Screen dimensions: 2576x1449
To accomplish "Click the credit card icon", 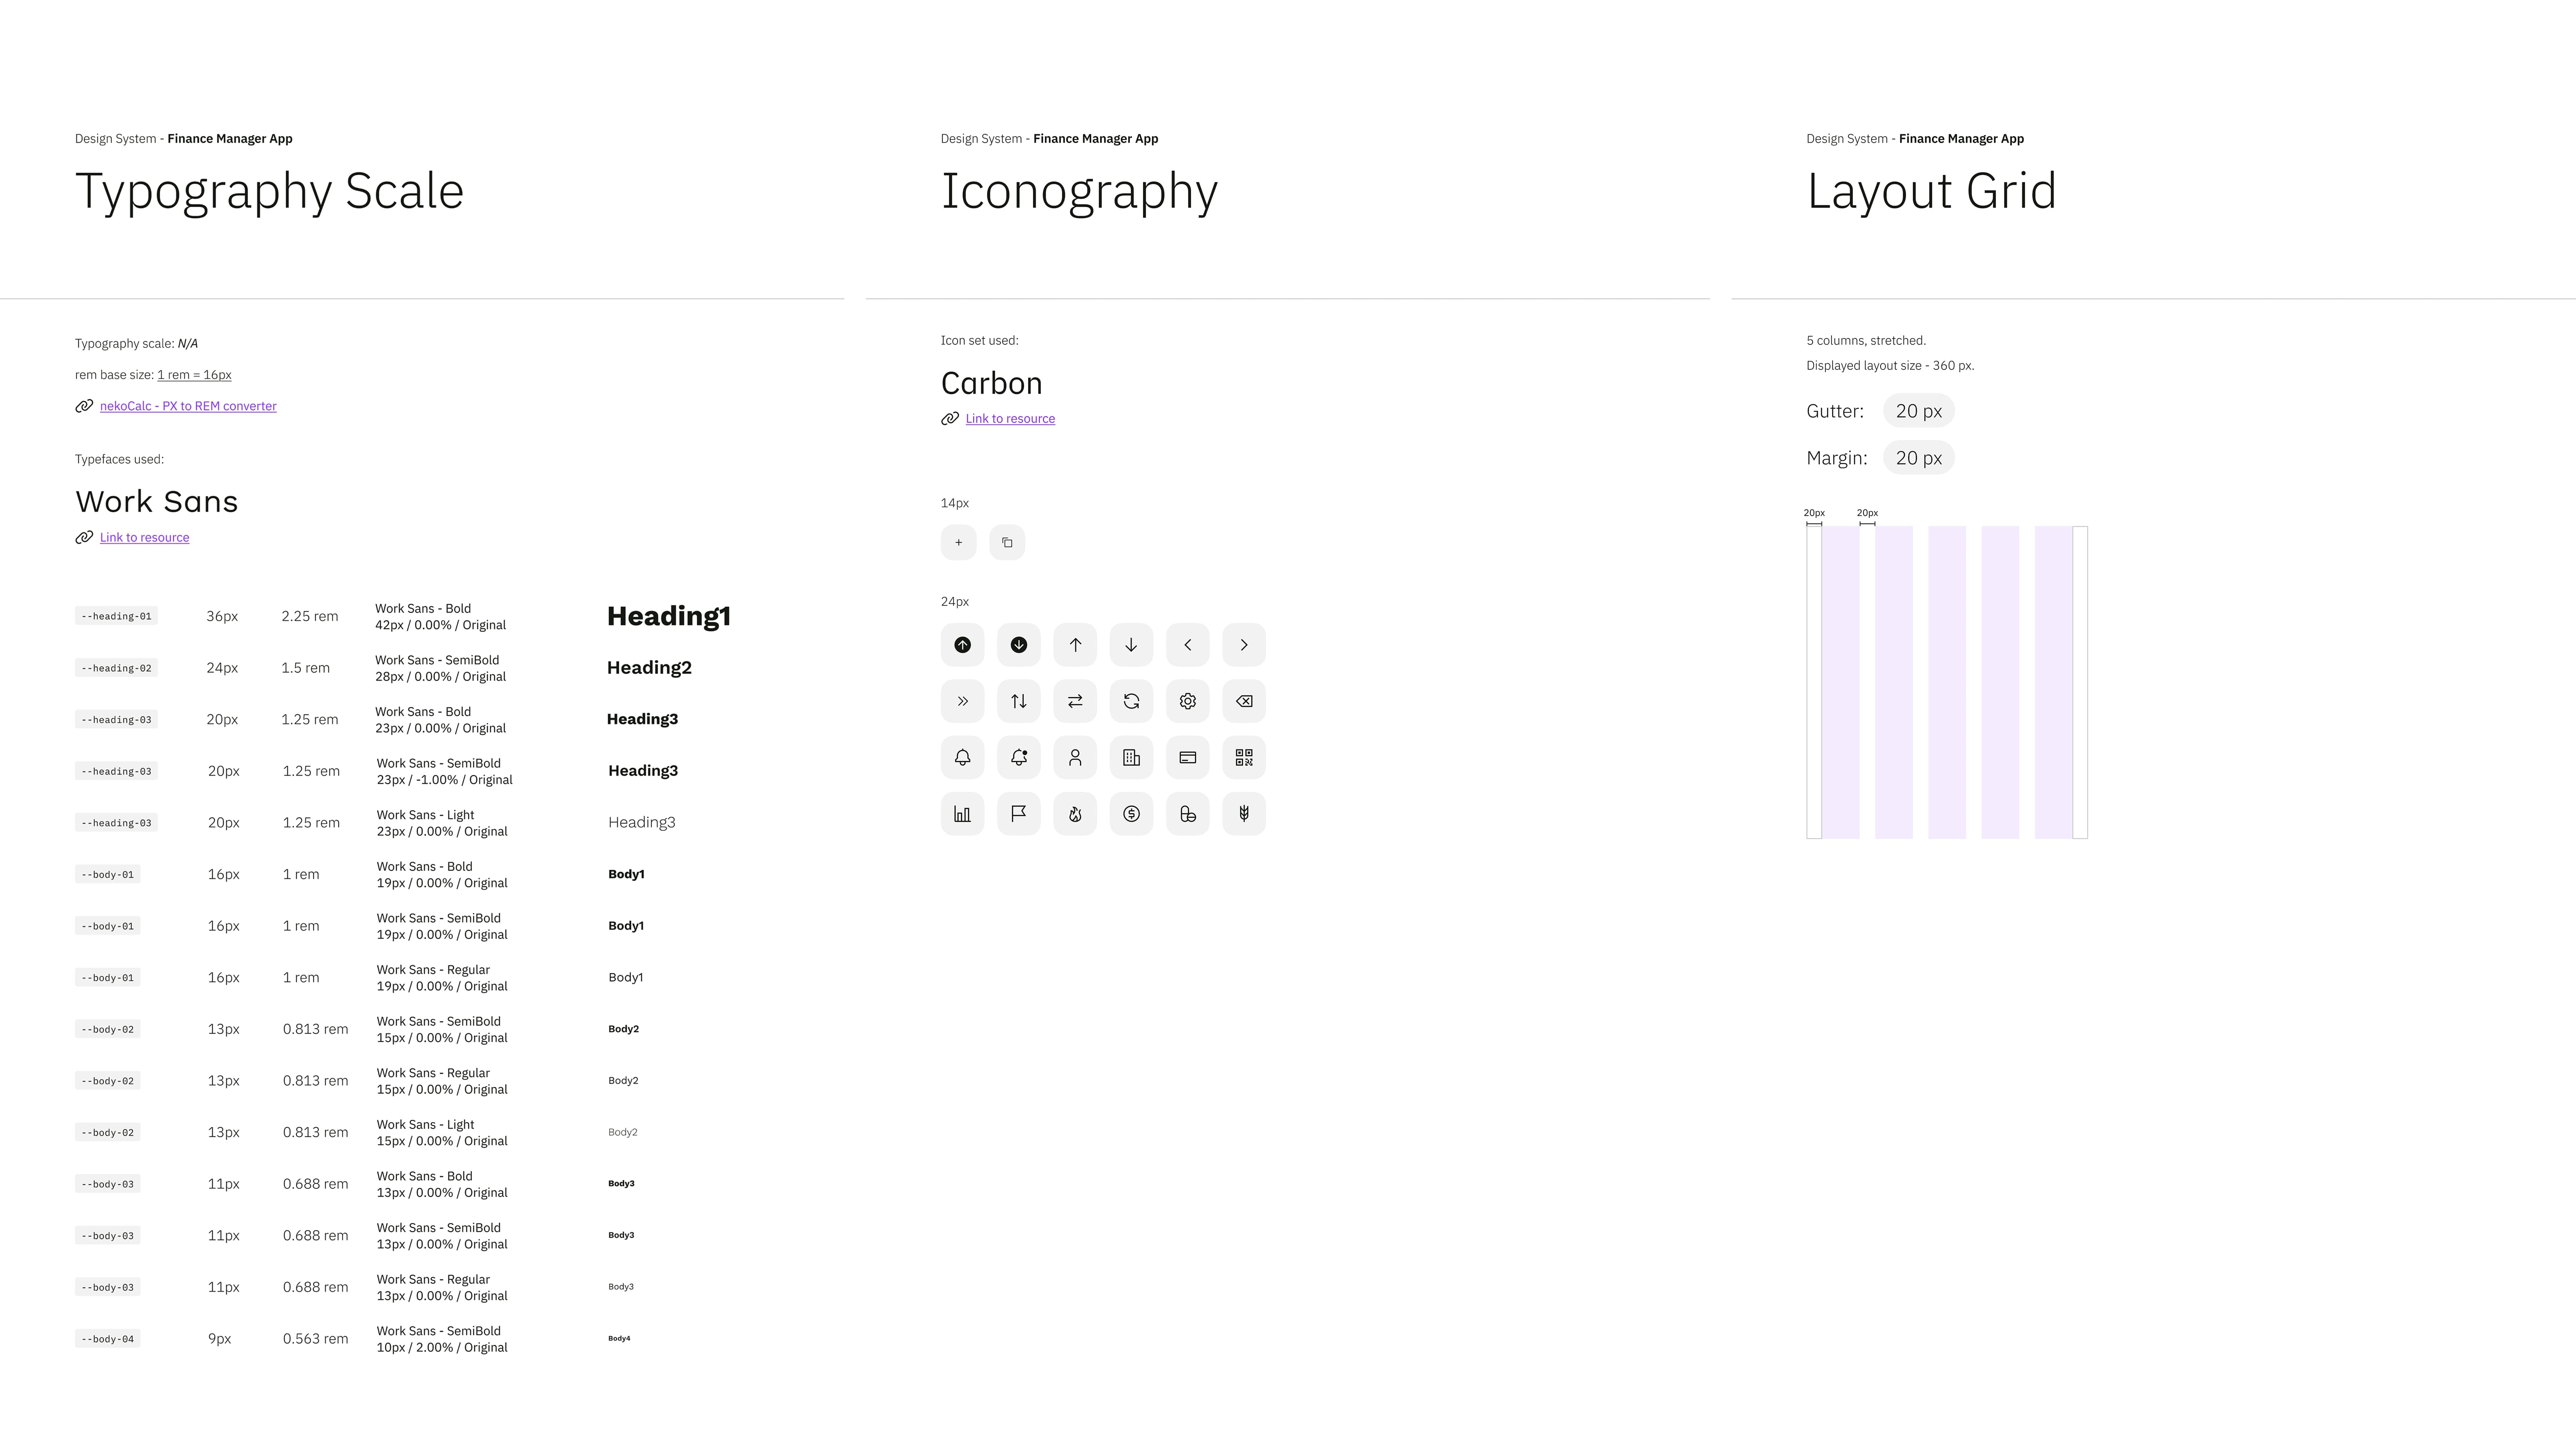I will point(1188,758).
